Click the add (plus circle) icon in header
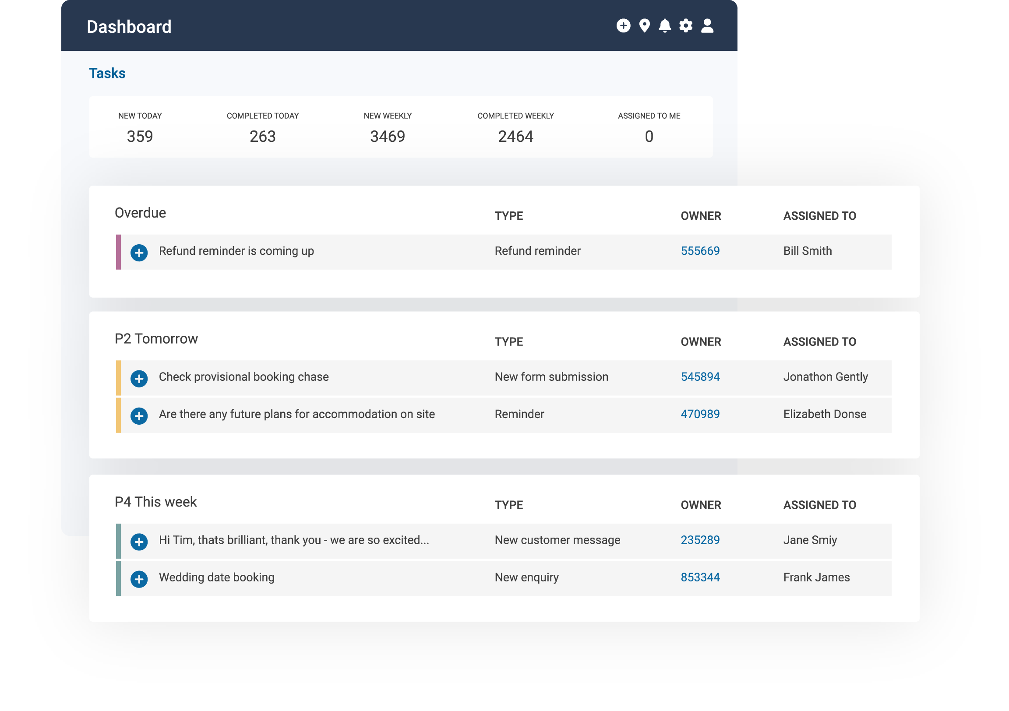This screenshot has height=711, width=1009. (x=623, y=26)
